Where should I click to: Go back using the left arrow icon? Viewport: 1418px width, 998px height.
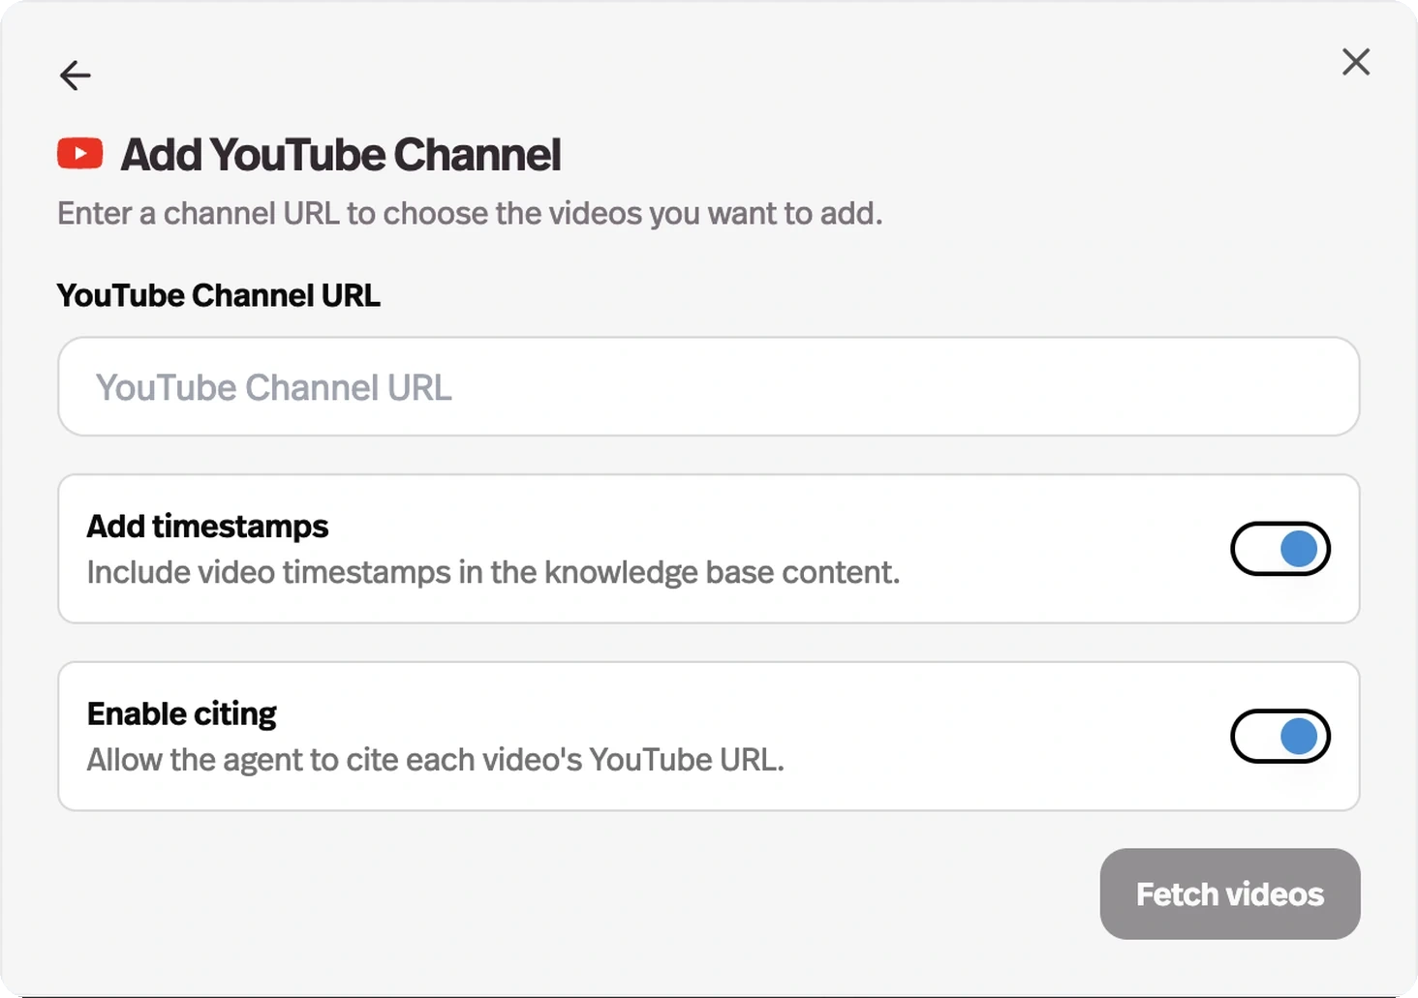[75, 75]
